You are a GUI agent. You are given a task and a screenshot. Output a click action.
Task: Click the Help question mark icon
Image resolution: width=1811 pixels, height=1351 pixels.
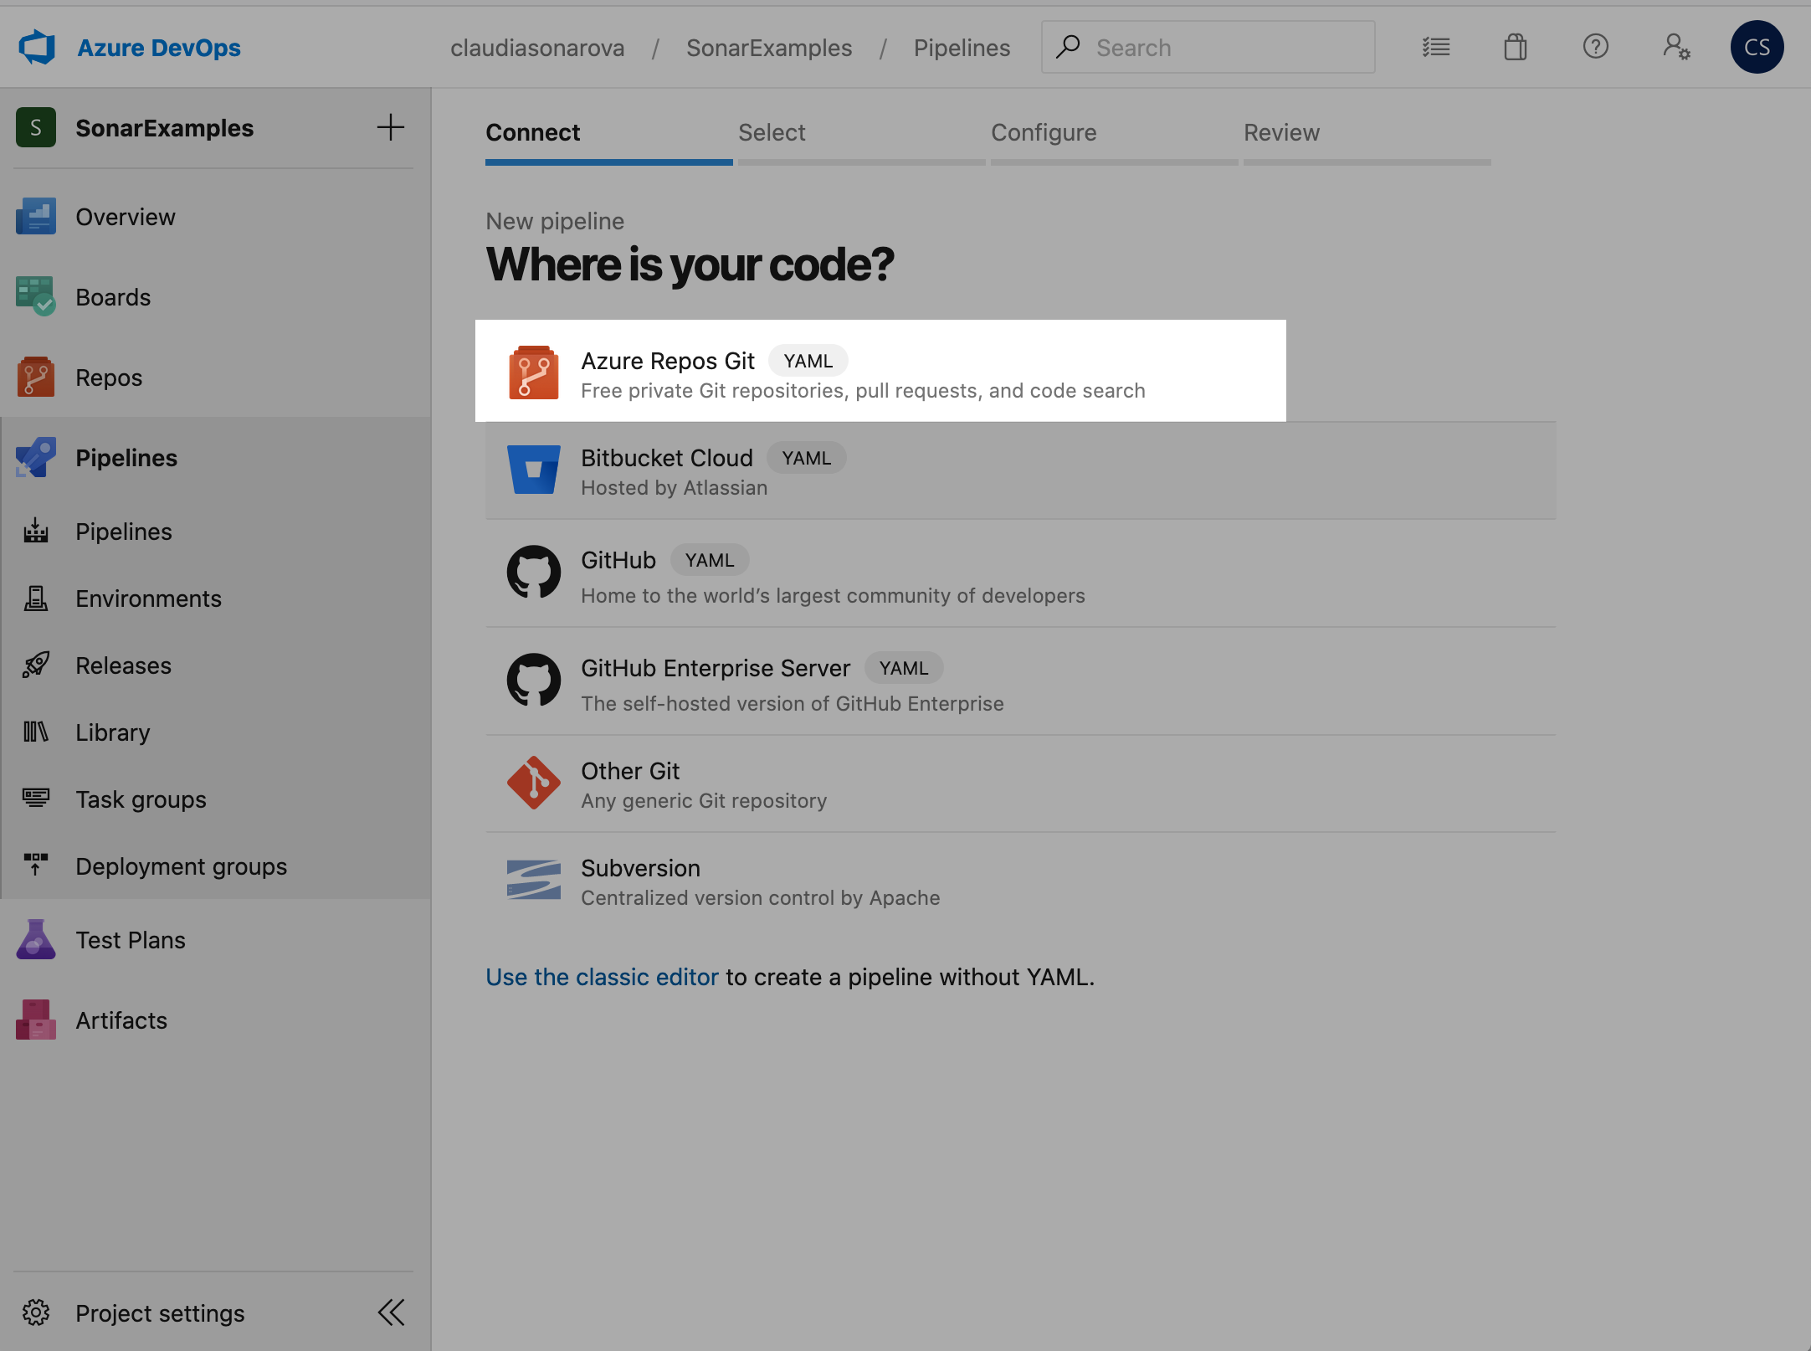1595,47
